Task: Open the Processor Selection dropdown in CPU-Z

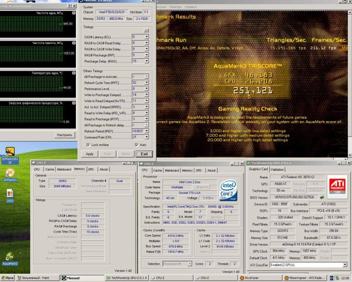Action: 190,264
